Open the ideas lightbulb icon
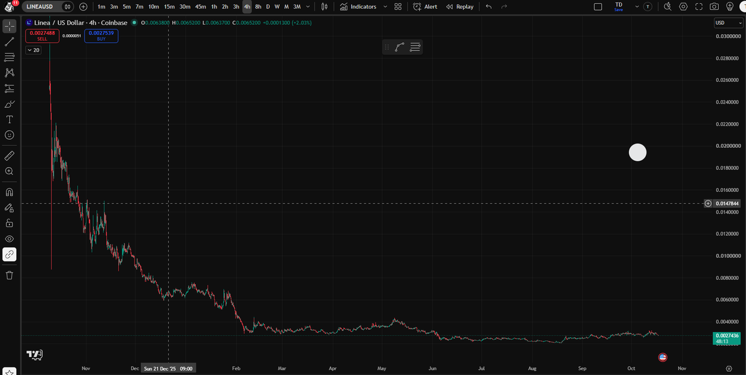The width and height of the screenshot is (746, 375). [730, 6]
